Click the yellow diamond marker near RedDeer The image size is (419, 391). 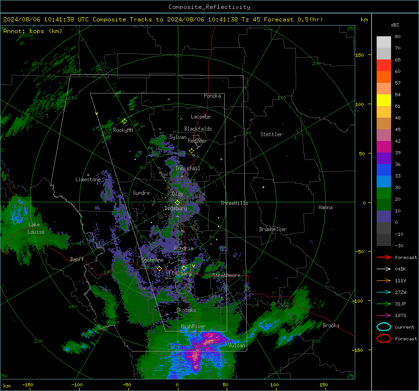191,151
